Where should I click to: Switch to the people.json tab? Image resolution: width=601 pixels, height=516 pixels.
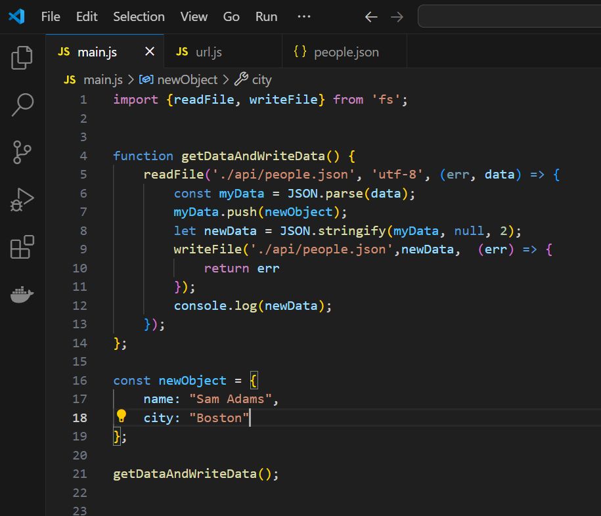(344, 51)
